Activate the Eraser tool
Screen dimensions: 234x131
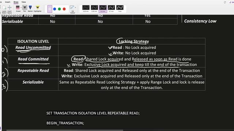[18, 8]
